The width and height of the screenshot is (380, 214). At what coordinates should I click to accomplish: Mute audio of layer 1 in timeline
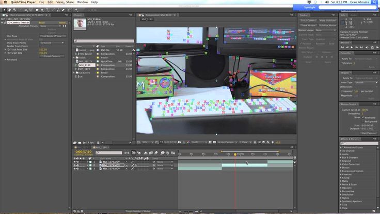(x=77, y=162)
